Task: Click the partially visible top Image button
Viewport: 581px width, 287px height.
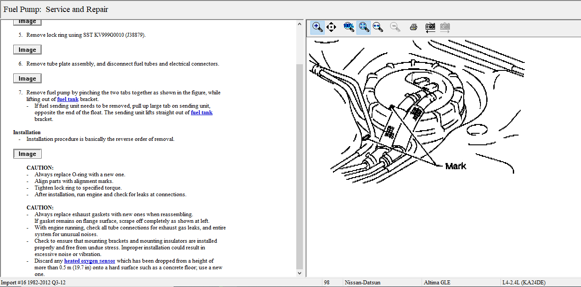Action: pos(27,22)
